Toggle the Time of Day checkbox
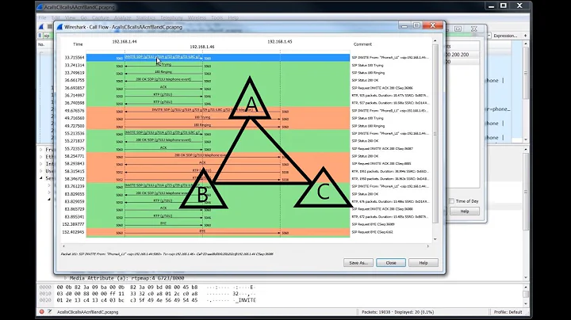Viewport: 571px width, 320px height. pyautogui.click(x=451, y=201)
